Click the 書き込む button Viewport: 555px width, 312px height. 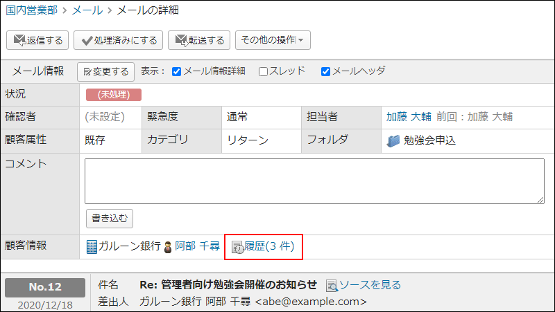click(110, 219)
